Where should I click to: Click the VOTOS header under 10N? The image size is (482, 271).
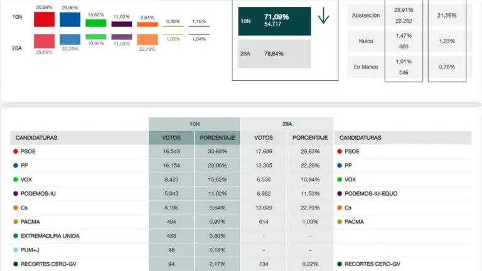click(x=171, y=138)
